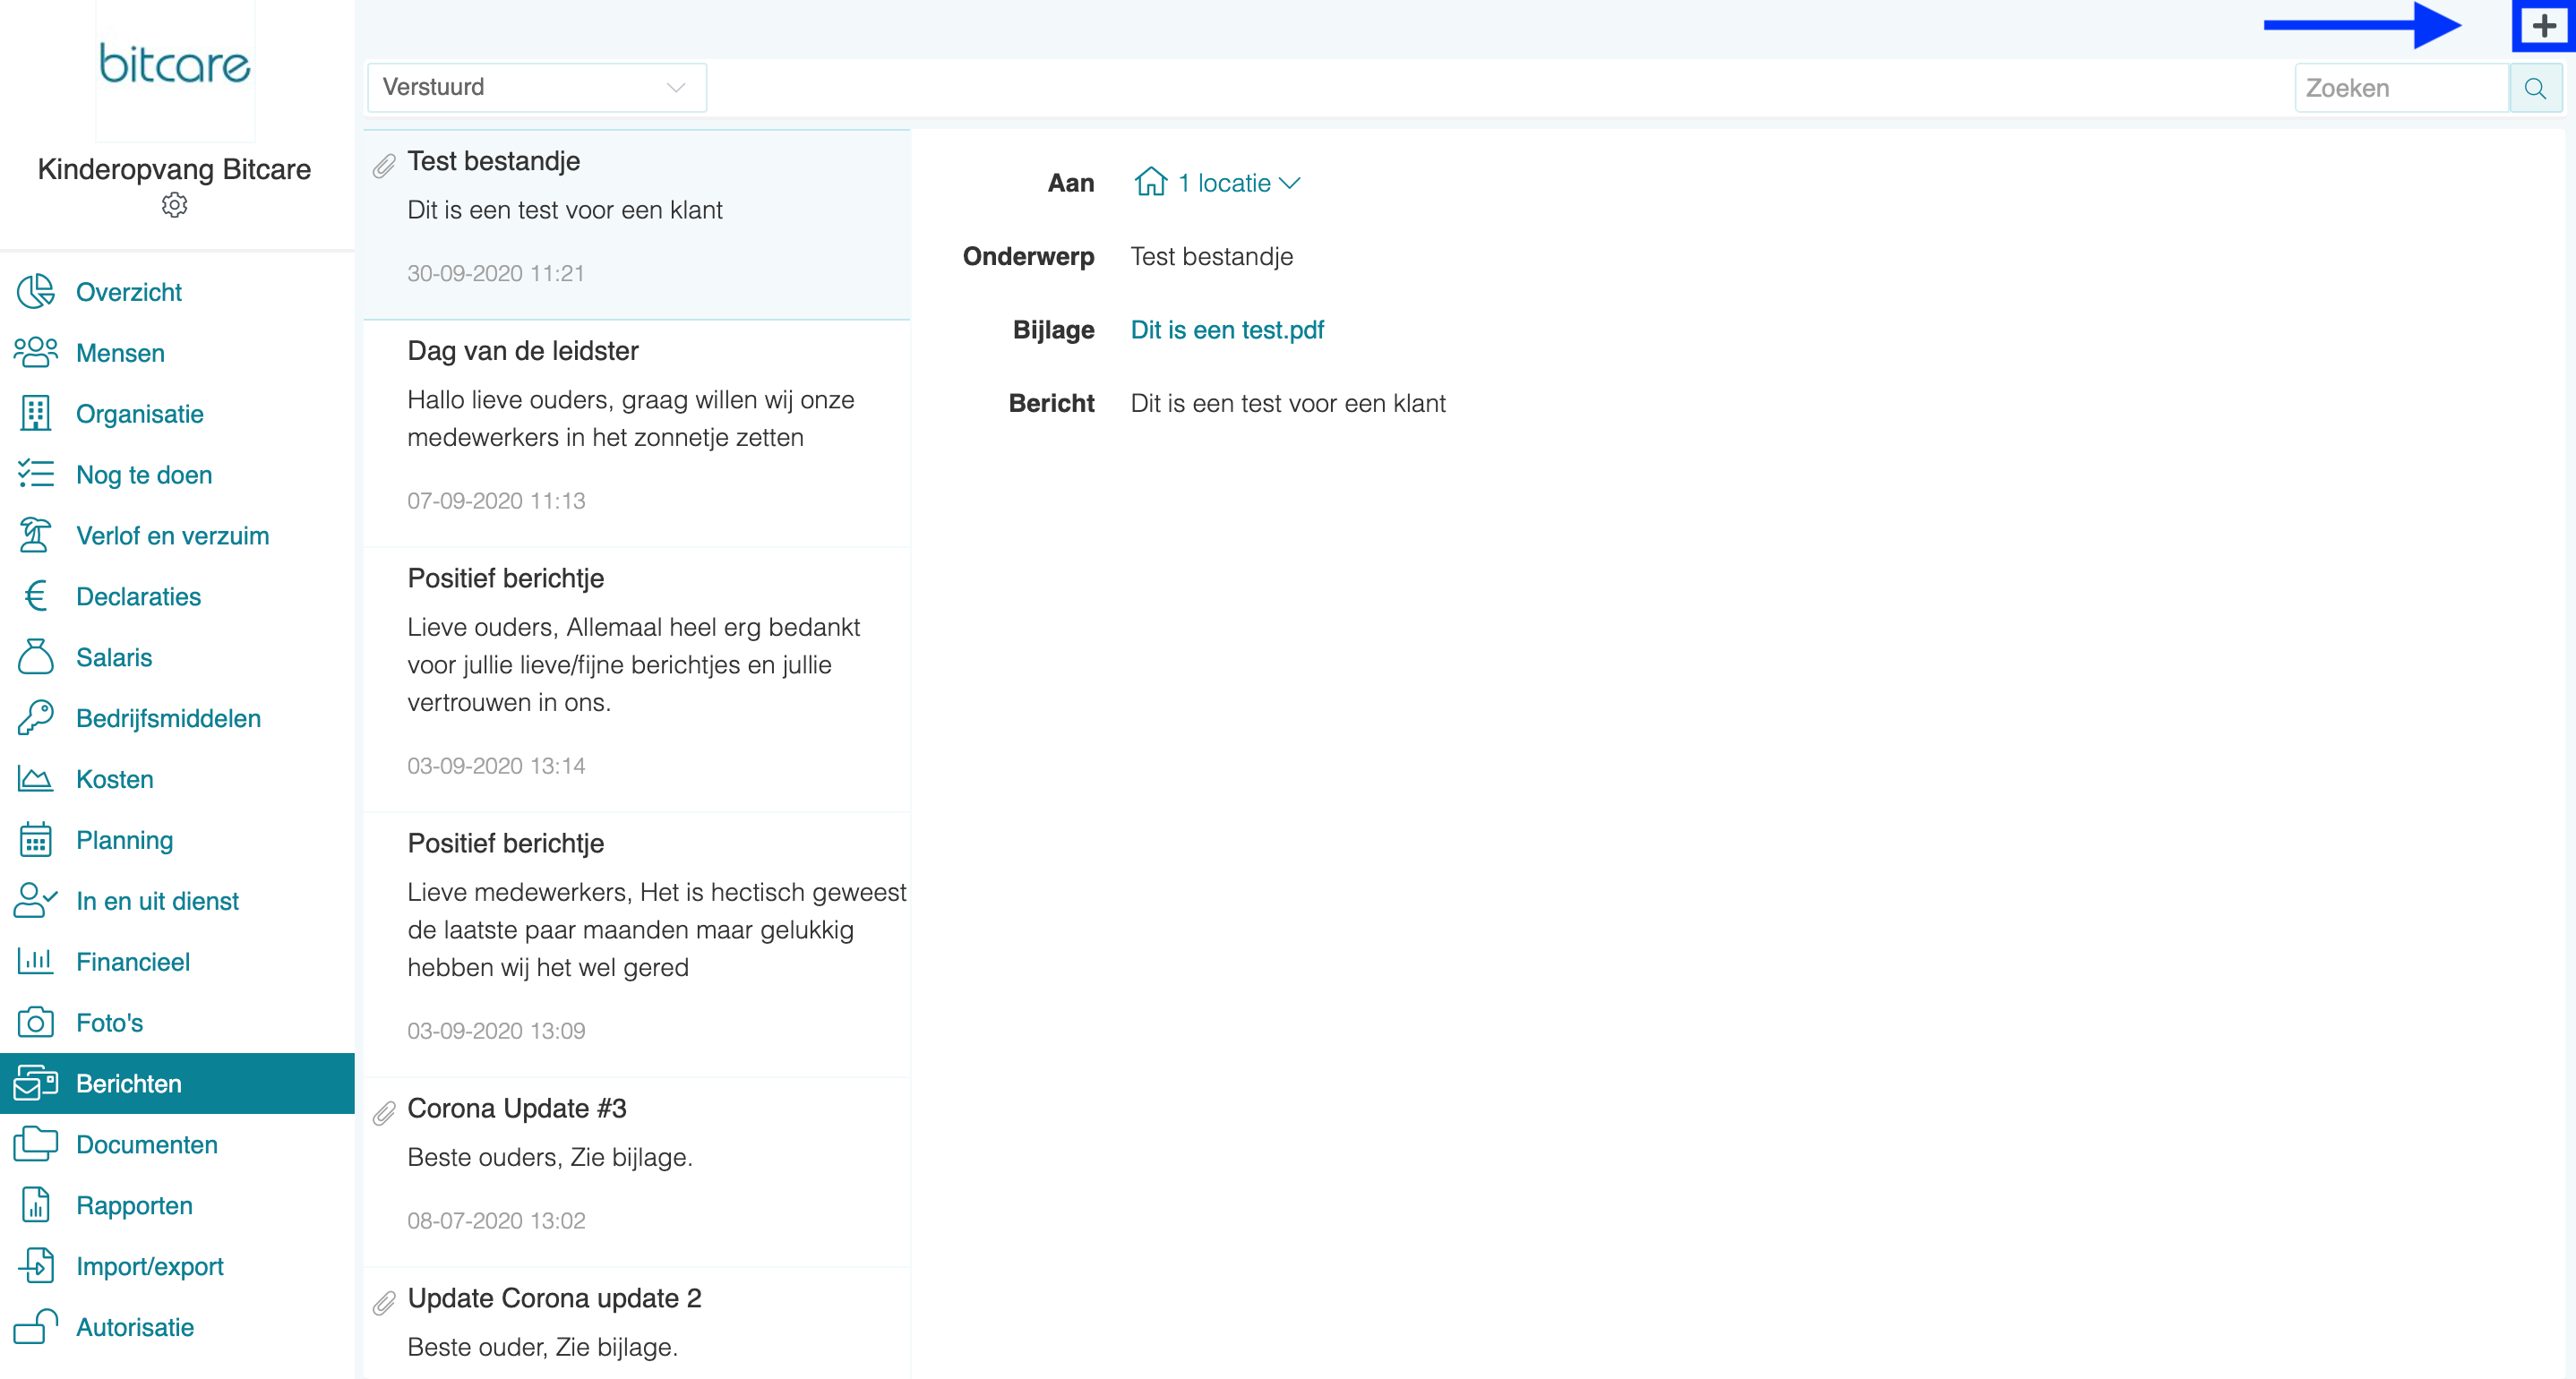Image resolution: width=2576 pixels, height=1379 pixels.
Task: Click the Overzicht pie chart icon
Action: click(x=35, y=292)
